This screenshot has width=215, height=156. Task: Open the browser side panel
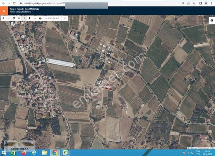pyautogui.click(x=200, y=3)
